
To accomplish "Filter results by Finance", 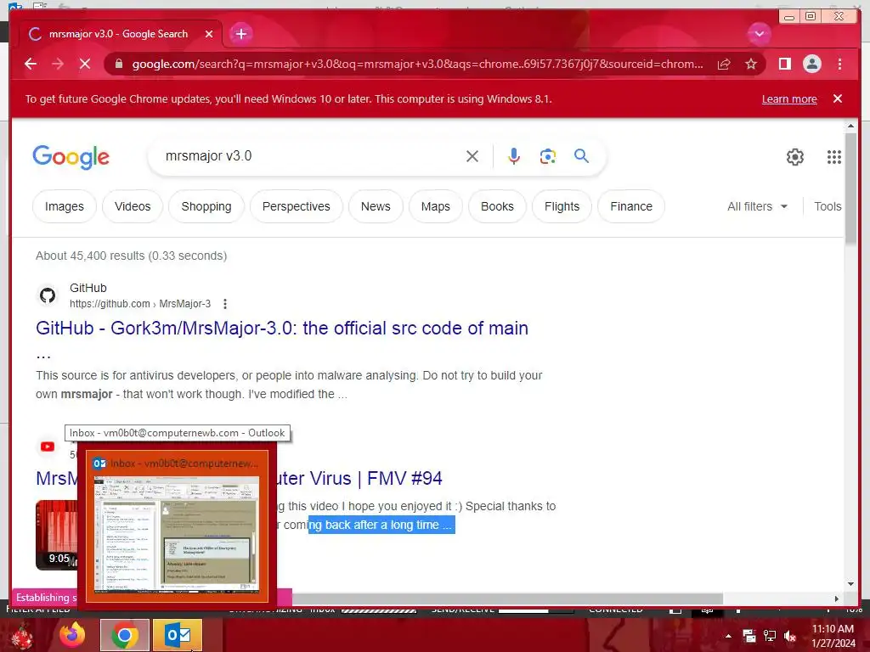I will tap(631, 206).
